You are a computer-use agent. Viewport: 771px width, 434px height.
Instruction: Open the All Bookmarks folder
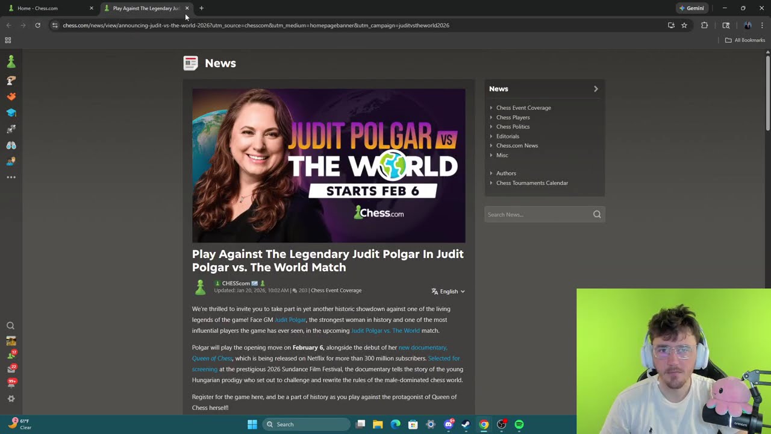pyautogui.click(x=745, y=40)
